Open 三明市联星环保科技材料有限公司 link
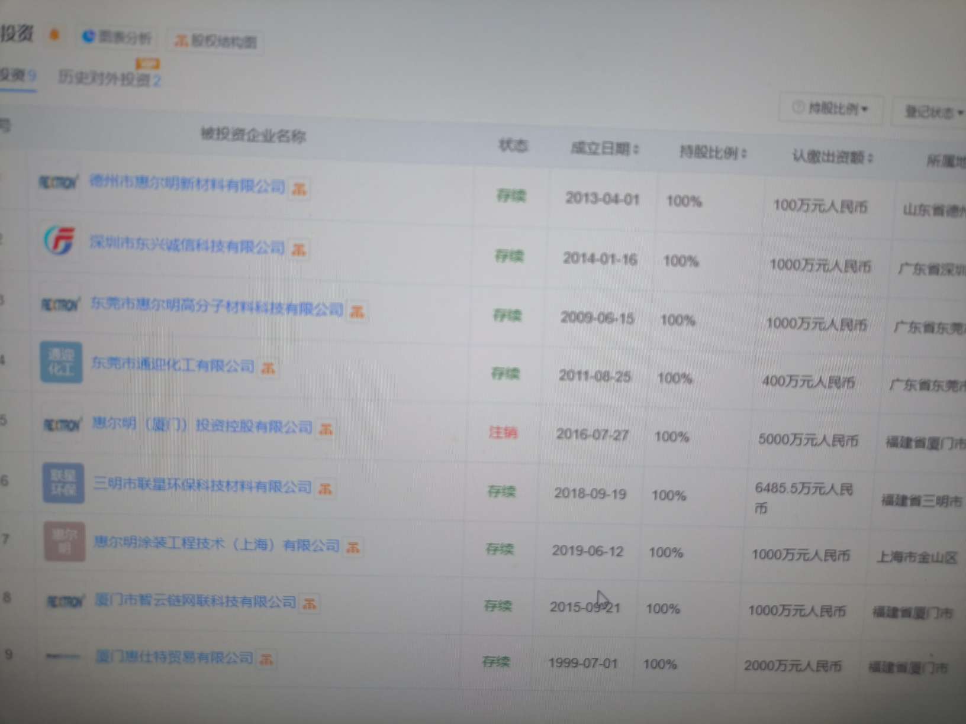This screenshot has height=724, width=966. click(202, 485)
